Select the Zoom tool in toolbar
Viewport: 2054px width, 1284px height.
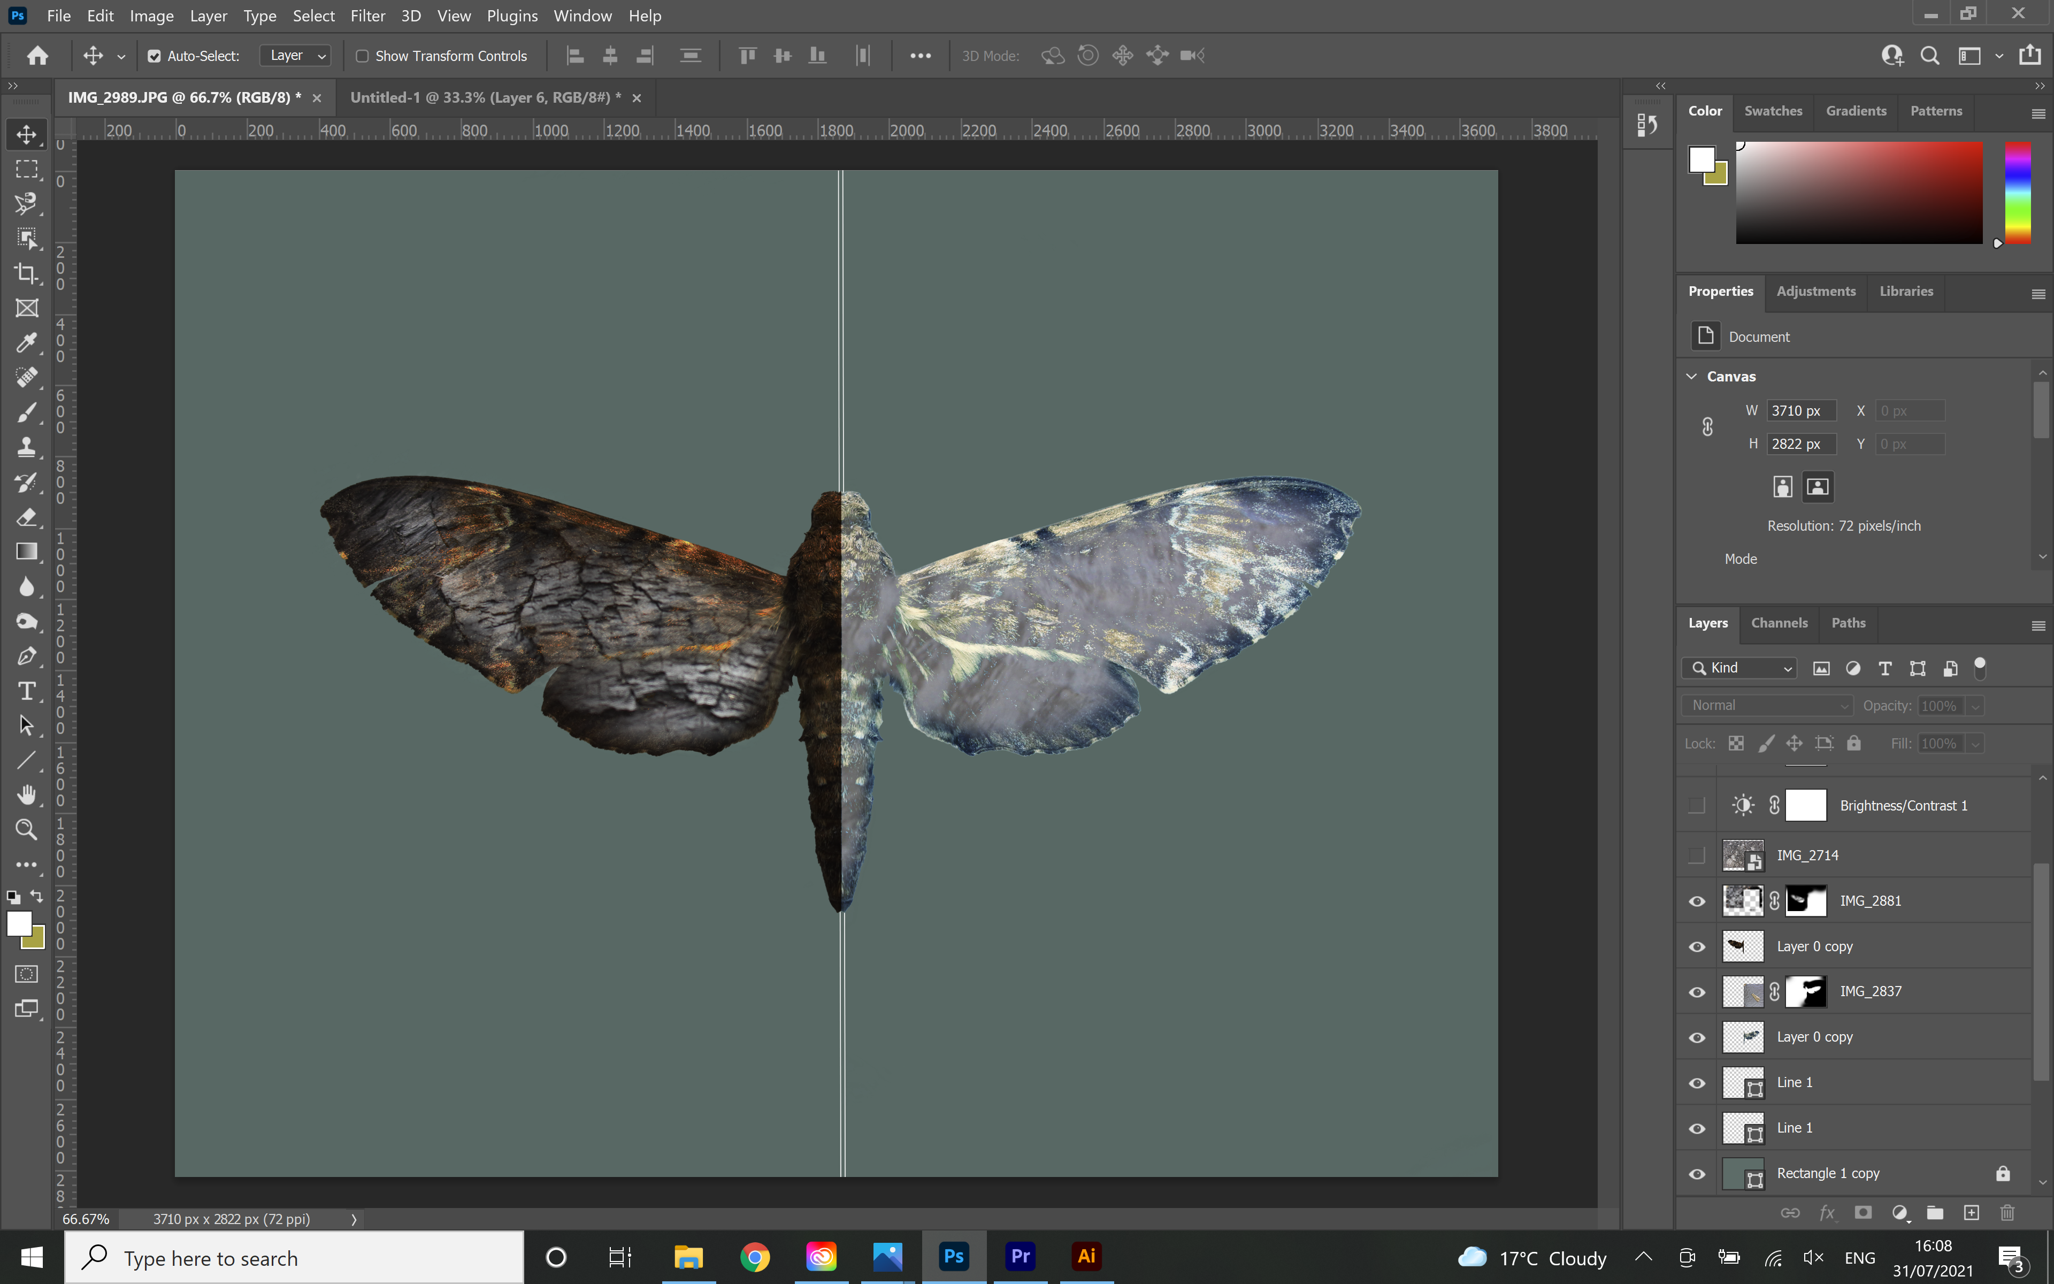[27, 830]
